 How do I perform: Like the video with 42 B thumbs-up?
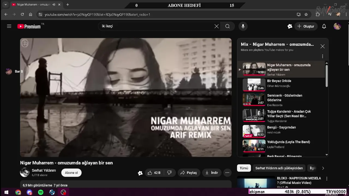(154, 173)
